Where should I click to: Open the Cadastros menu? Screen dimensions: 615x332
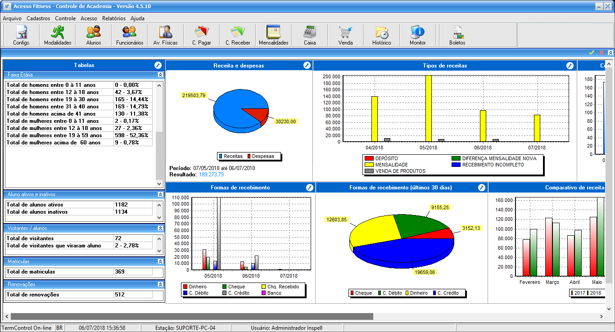[38, 18]
